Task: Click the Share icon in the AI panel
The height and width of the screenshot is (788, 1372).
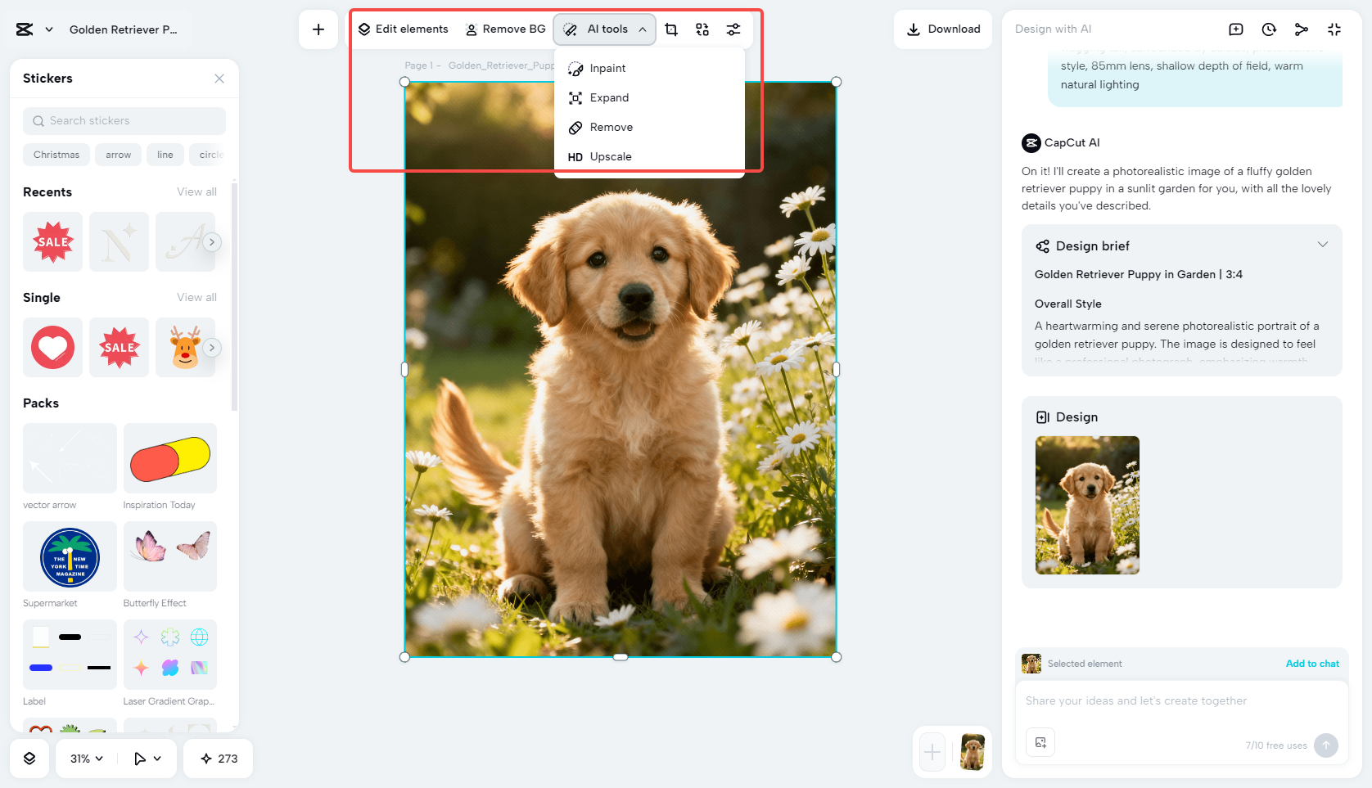Action: click(x=1302, y=29)
